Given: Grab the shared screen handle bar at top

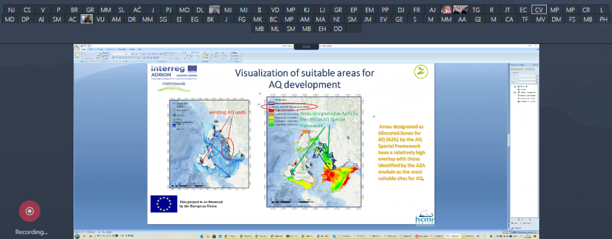Looking at the screenshot, I should 305,45.
